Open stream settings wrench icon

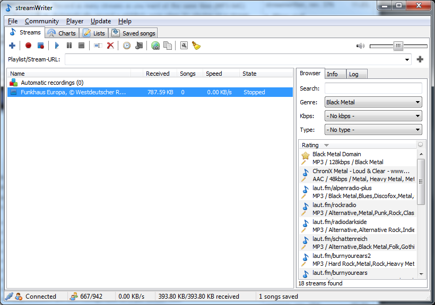(184, 46)
